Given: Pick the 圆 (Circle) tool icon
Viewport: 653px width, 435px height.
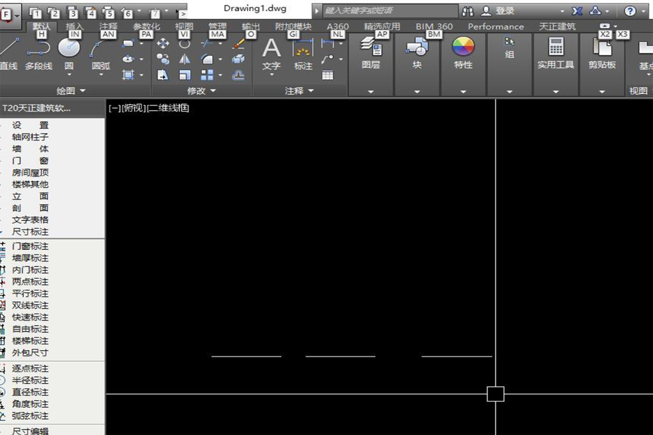Looking at the screenshot, I should [x=69, y=48].
